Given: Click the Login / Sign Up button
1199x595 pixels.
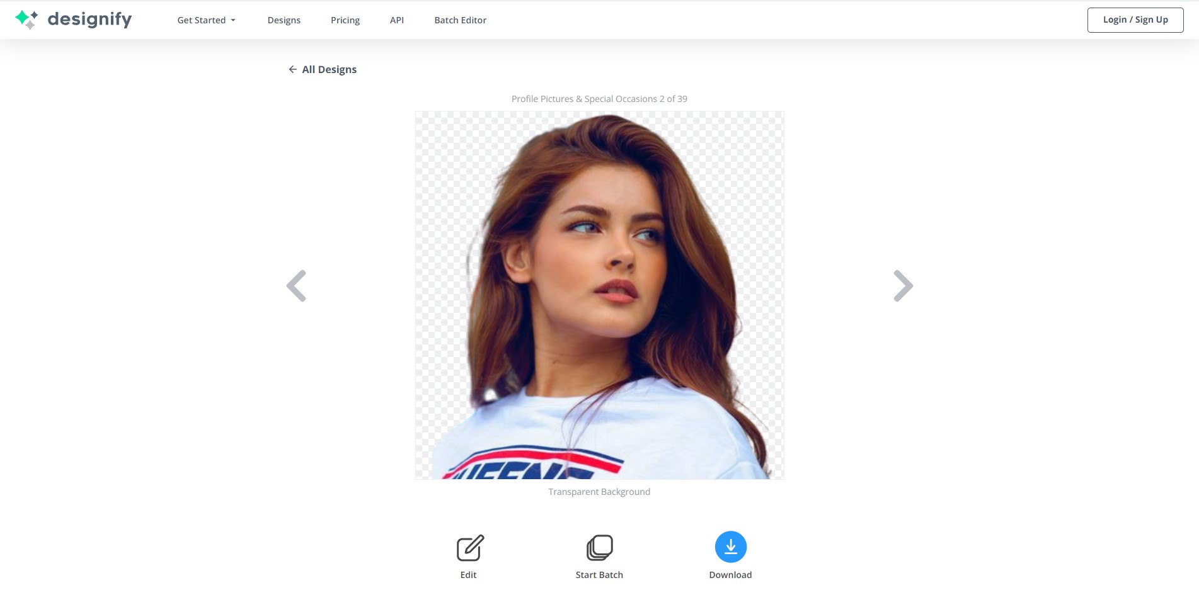Looking at the screenshot, I should tap(1135, 20).
